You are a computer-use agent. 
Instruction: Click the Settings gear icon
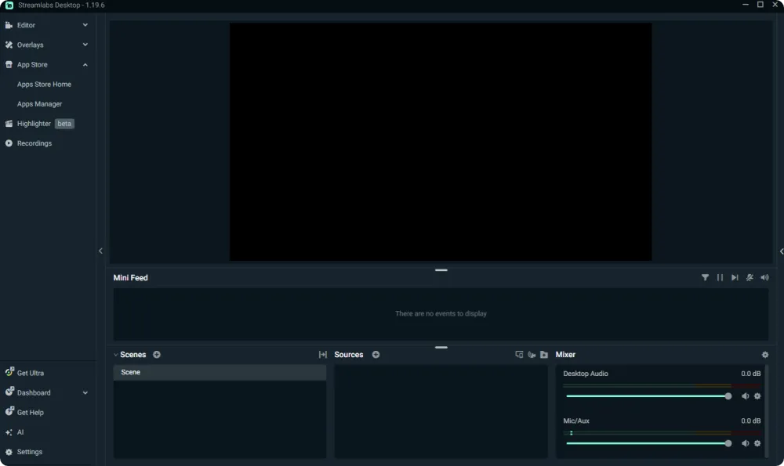click(9, 452)
